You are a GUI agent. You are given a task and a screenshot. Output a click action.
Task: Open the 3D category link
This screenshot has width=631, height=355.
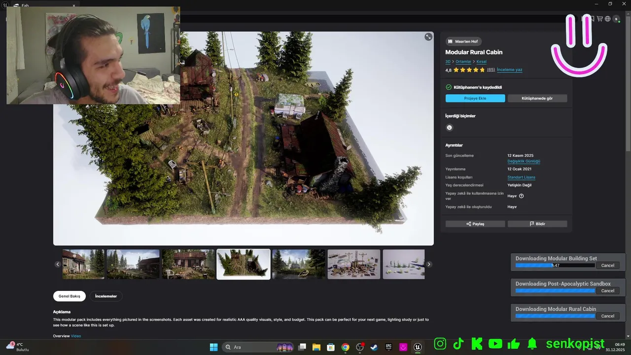click(448, 62)
